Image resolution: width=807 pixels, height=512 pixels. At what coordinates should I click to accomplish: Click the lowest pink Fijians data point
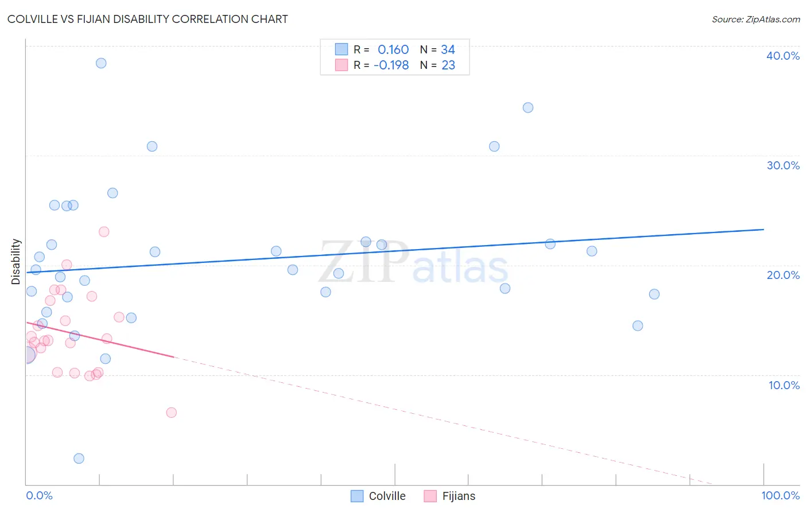[x=171, y=412]
